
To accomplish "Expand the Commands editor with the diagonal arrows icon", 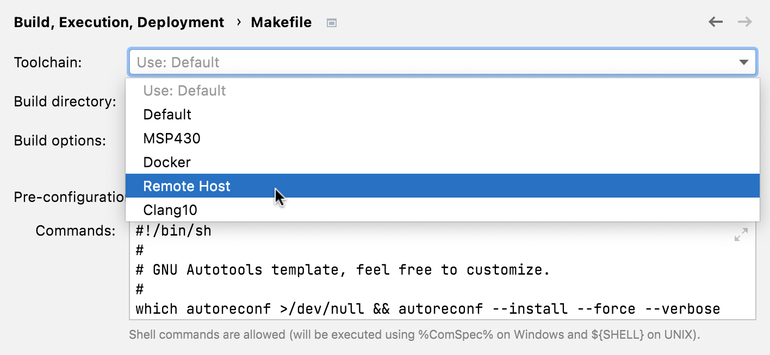I will click(x=741, y=234).
